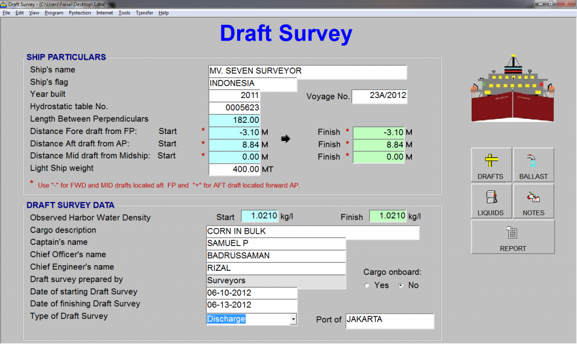Open the Transfer menu
577x344 pixels.
click(144, 13)
